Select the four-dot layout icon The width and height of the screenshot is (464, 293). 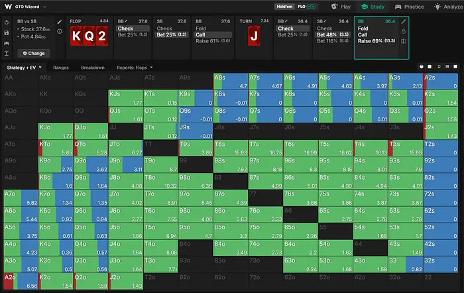click(x=439, y=66)
